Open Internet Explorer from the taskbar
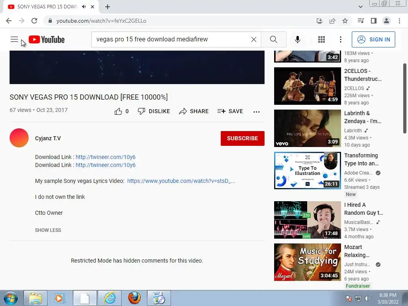The width and height of the screenshot is (408, 306). click(x=110, y=298)
